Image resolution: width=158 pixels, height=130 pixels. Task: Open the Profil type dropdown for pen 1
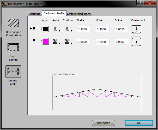click(x=56, y=29)
